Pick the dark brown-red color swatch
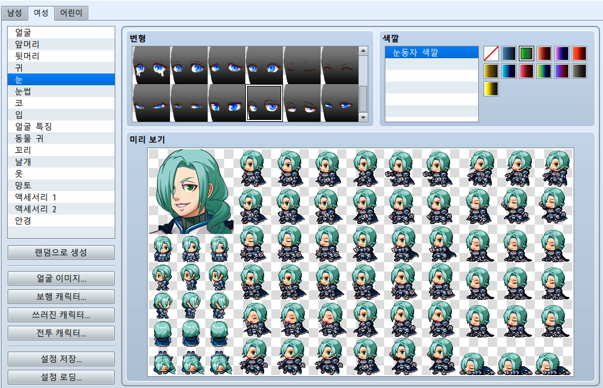 click(544, 53)
